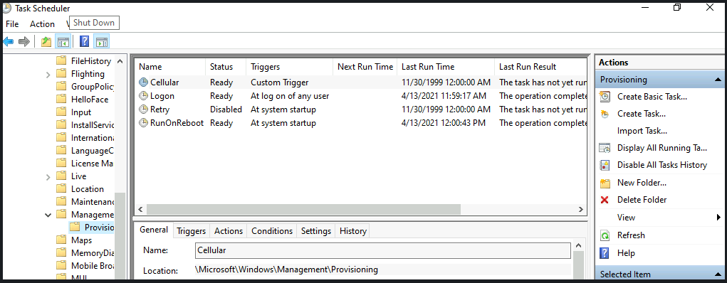
Task: Click the clock icon beside Cellular task
Action: (x=144, y=82)
